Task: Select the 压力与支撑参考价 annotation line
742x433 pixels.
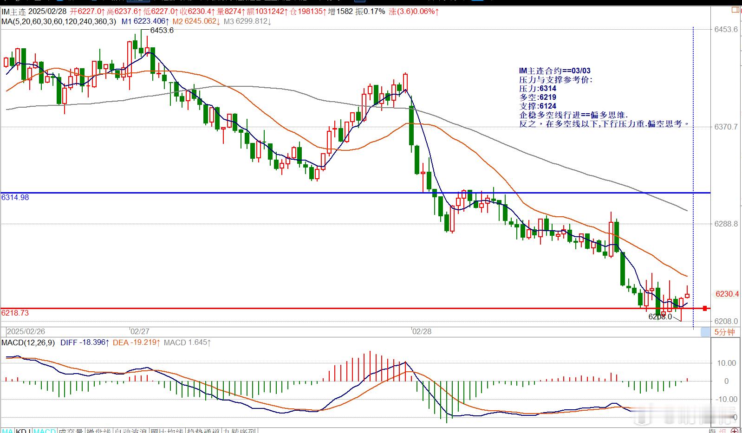Action: pyautogui.click(x=556, y=79)
